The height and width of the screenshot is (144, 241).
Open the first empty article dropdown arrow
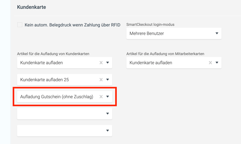(x=108, y=114)
